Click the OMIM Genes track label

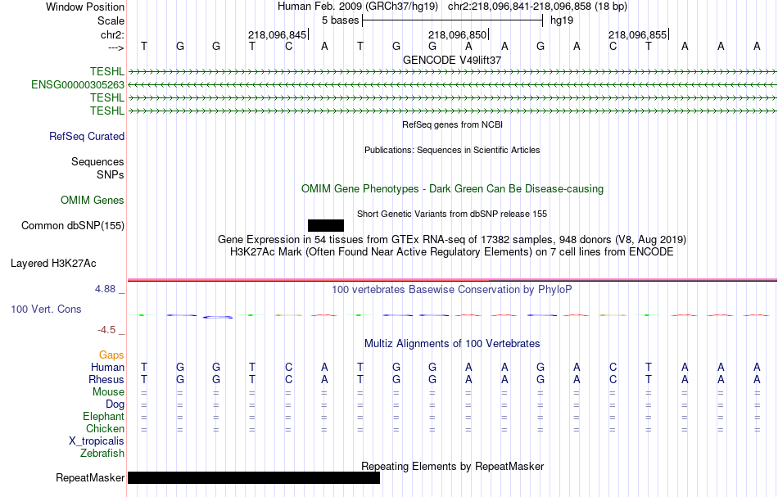tap(93, 201)
